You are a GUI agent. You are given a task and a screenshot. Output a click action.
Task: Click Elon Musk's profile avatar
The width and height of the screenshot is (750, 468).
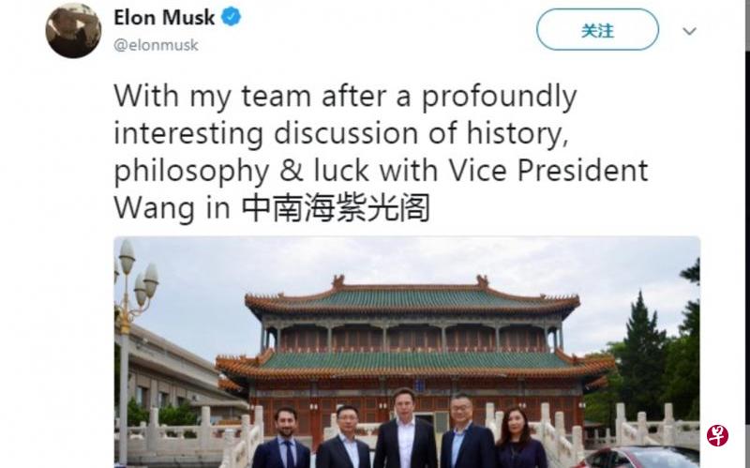click(73, 30)
